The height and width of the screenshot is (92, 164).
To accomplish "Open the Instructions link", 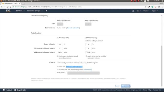I will 88,70.
